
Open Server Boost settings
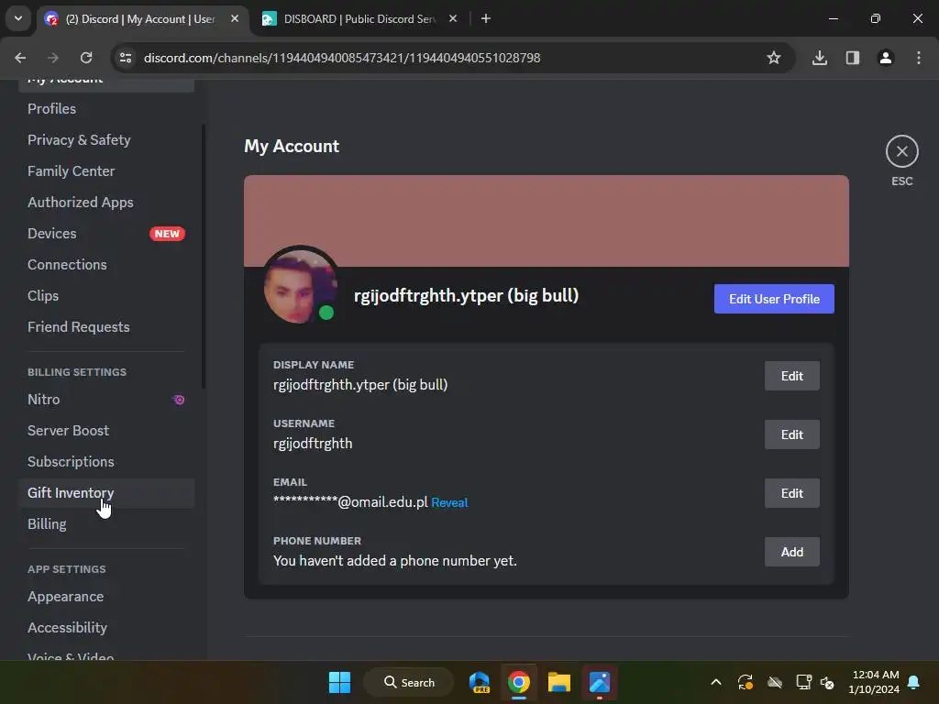click(x=106, y=431)
